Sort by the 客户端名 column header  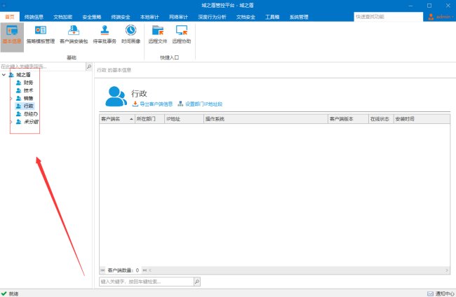pyautogui.click(x=117, y=119)
